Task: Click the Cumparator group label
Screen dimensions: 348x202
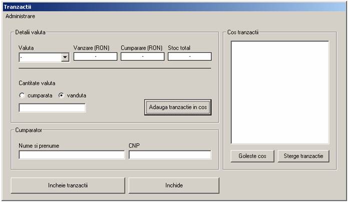Action: (x=29, y=130)
